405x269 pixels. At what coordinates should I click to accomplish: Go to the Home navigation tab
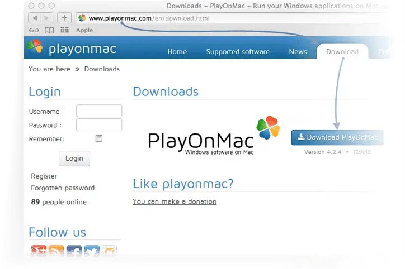coord(177,52)
